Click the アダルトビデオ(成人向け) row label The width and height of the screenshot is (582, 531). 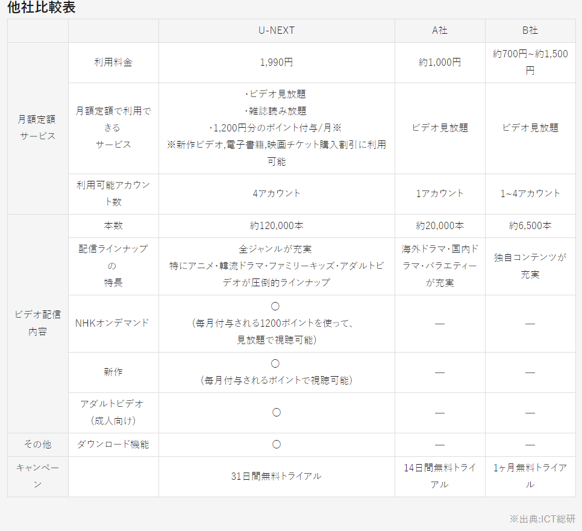point(113,412)
